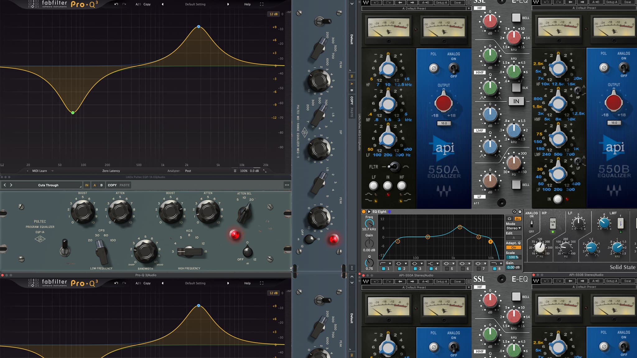Toggle full screen icon in top Pro-Q 3 header

click(262, 4)
